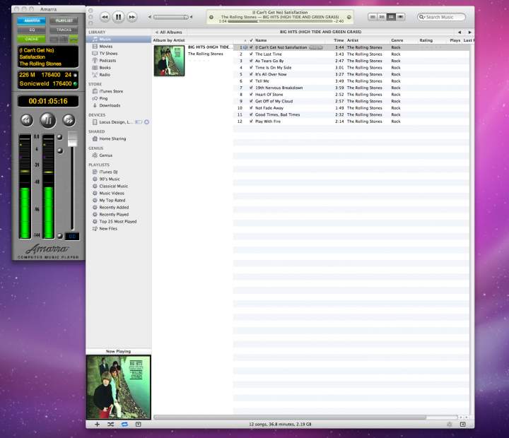509x438 pixels.
Task: Click the Amarra volume fader
Action: [x=72, y=139]
